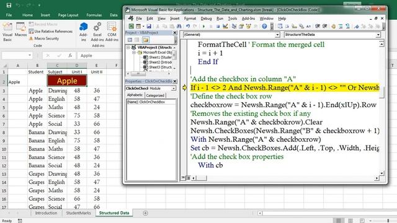Click View Object icon in Project panel
The image size is (397, 223).
click(136, 40)
